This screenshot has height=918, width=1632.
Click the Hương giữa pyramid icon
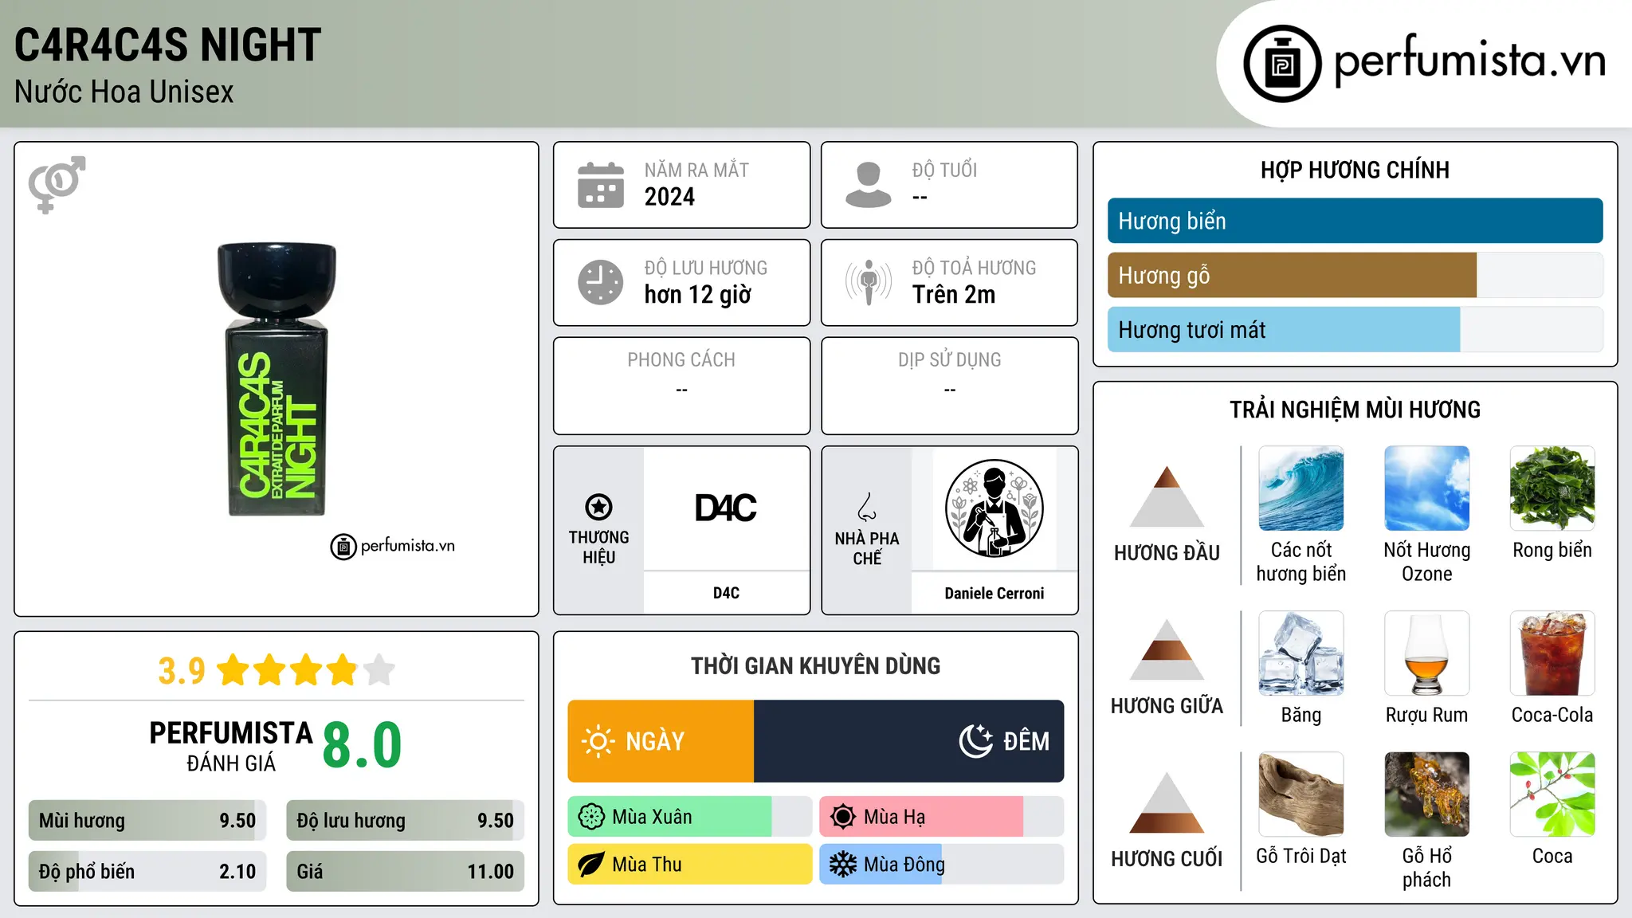tap(1167, 649)
